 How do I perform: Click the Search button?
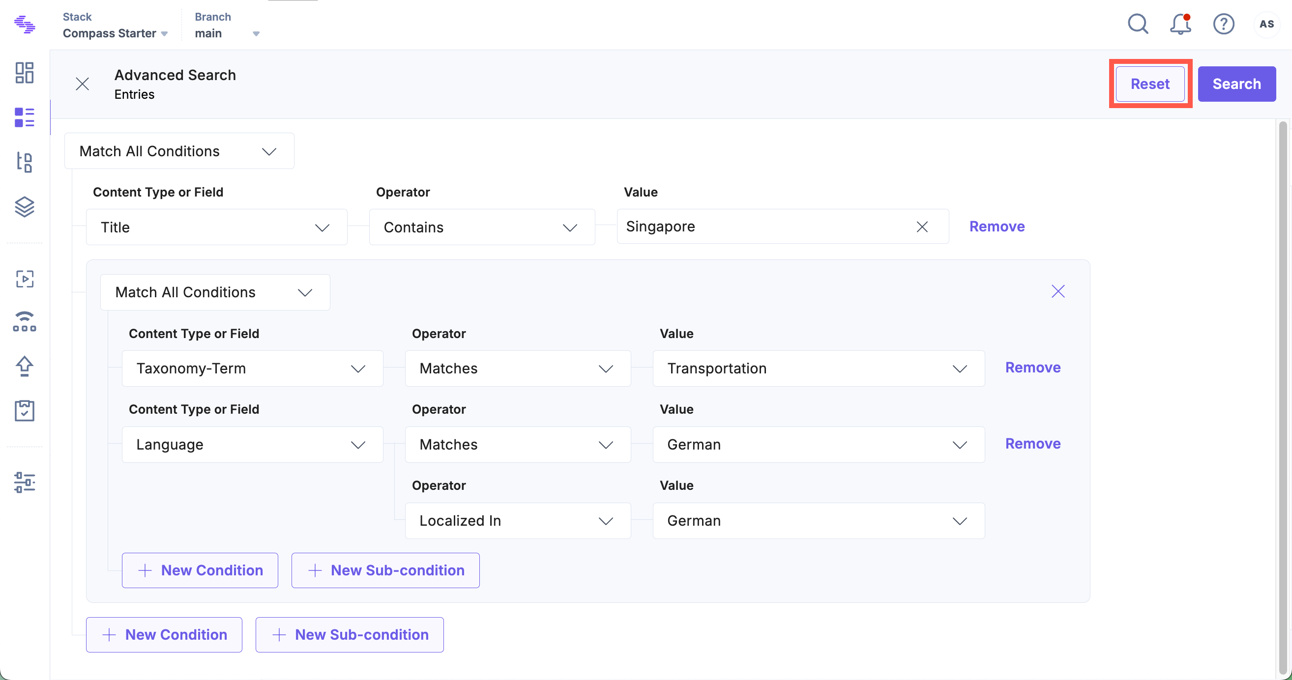(x=1237, y=84)
